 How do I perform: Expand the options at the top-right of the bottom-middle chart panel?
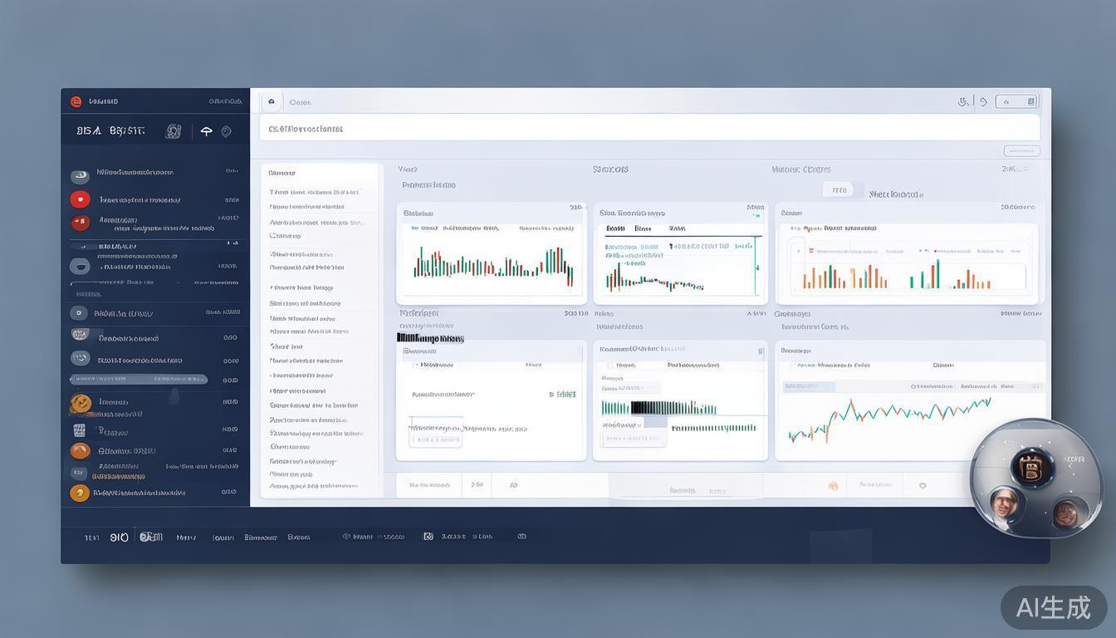[x=760, y=351]
